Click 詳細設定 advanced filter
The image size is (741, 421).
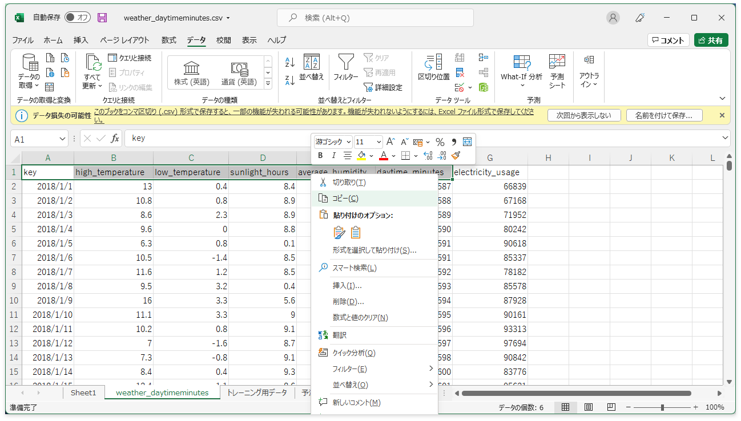tap(383, 87)
